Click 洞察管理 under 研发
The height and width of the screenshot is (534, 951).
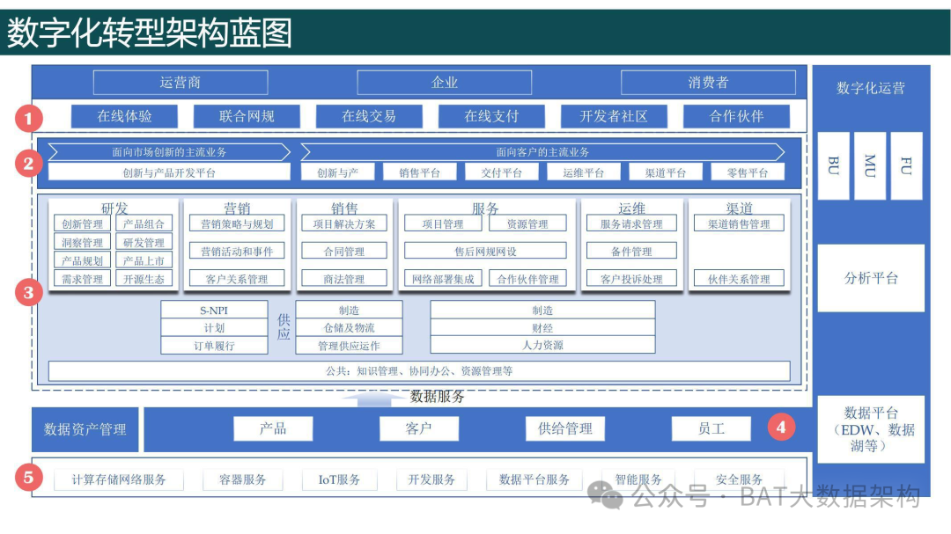pos(83,243)
